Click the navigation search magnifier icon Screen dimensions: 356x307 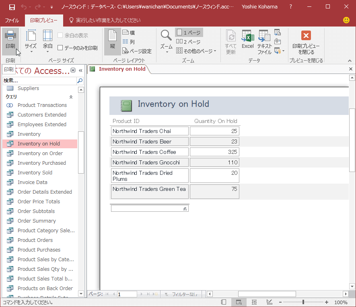80,80
